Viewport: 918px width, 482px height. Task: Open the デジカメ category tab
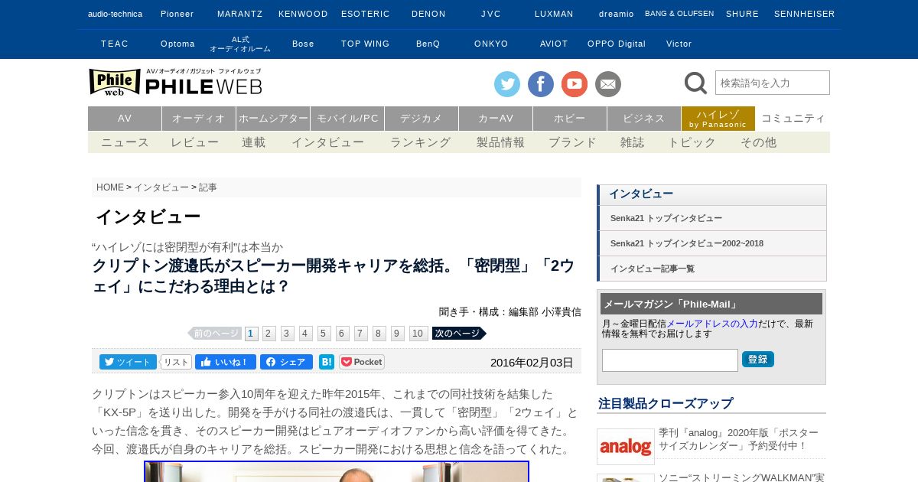[422, 119]
